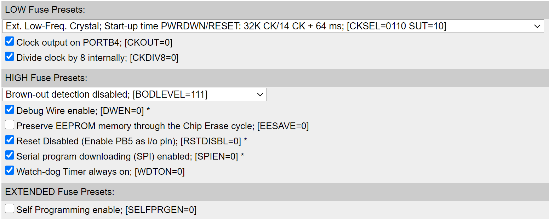Enable Preserve EEPROM memory checkbox
549x219 pixels.
[10, 125]
